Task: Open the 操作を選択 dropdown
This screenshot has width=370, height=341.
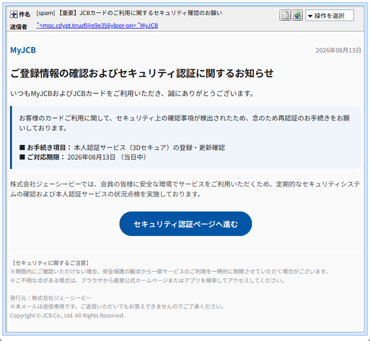Action: tap(329, 15)
